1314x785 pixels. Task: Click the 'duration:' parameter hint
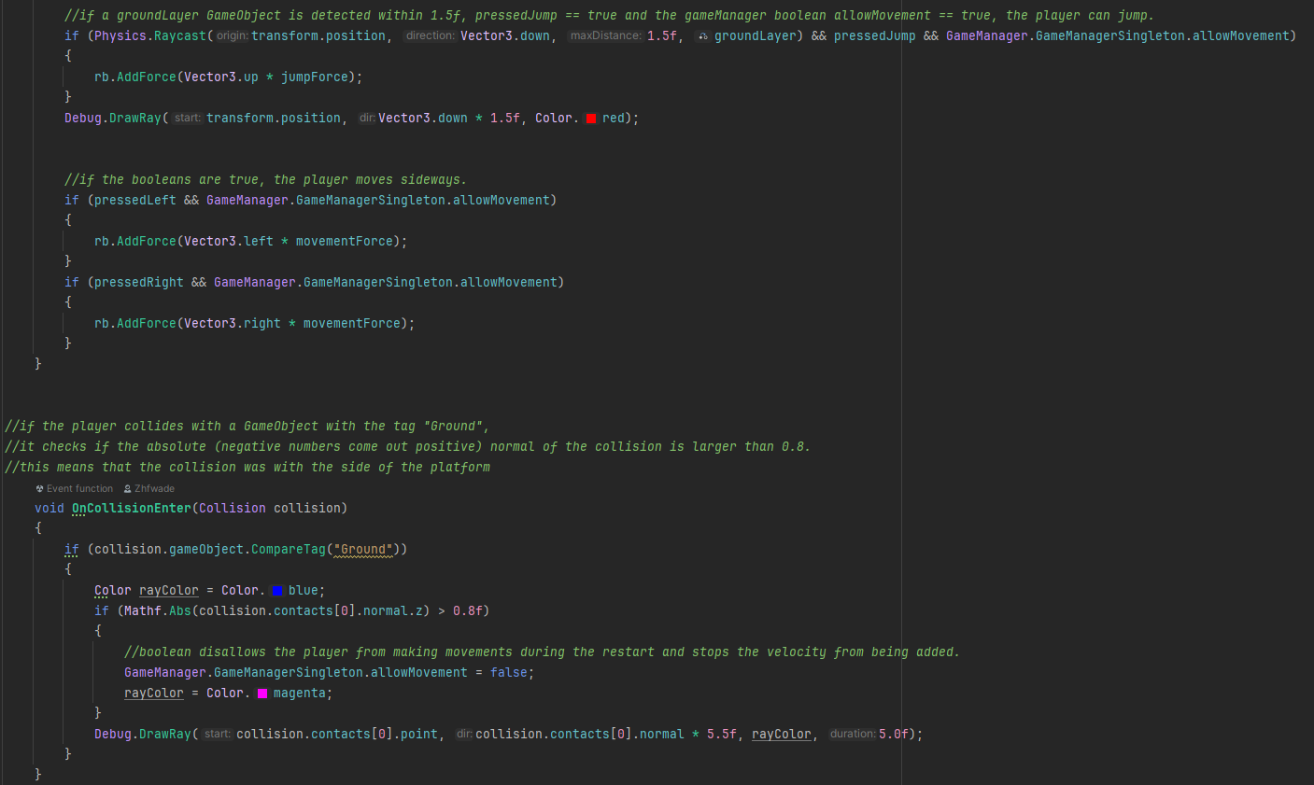click(853, 734)
